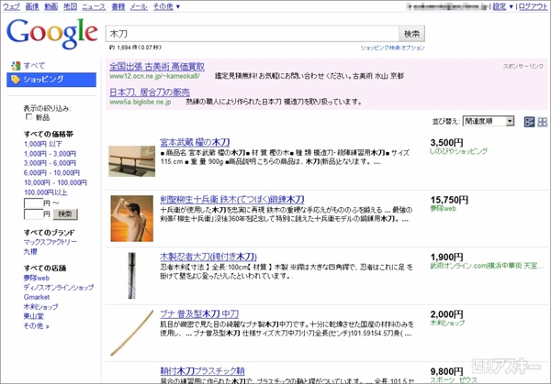Open 動画 in top navigation
This screenshot has width=551, height=384.
(x=51, y=6)
